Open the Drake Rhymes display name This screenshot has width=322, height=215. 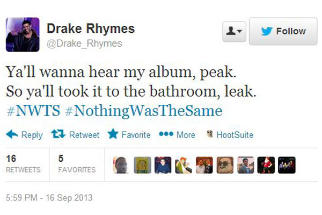(91, 28)
